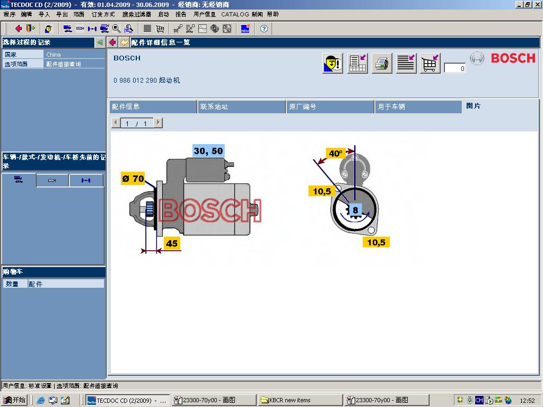The width and height of the screenshot is (543, 407).
Task: Switch to KBCR new items taskbar window
Action: pyautogui.click(x=300, y=400)
